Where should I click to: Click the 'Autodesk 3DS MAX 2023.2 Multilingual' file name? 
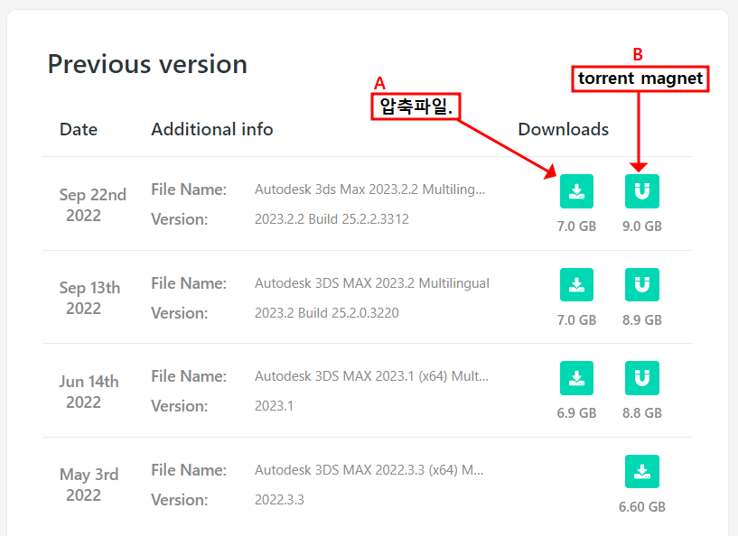372,283
